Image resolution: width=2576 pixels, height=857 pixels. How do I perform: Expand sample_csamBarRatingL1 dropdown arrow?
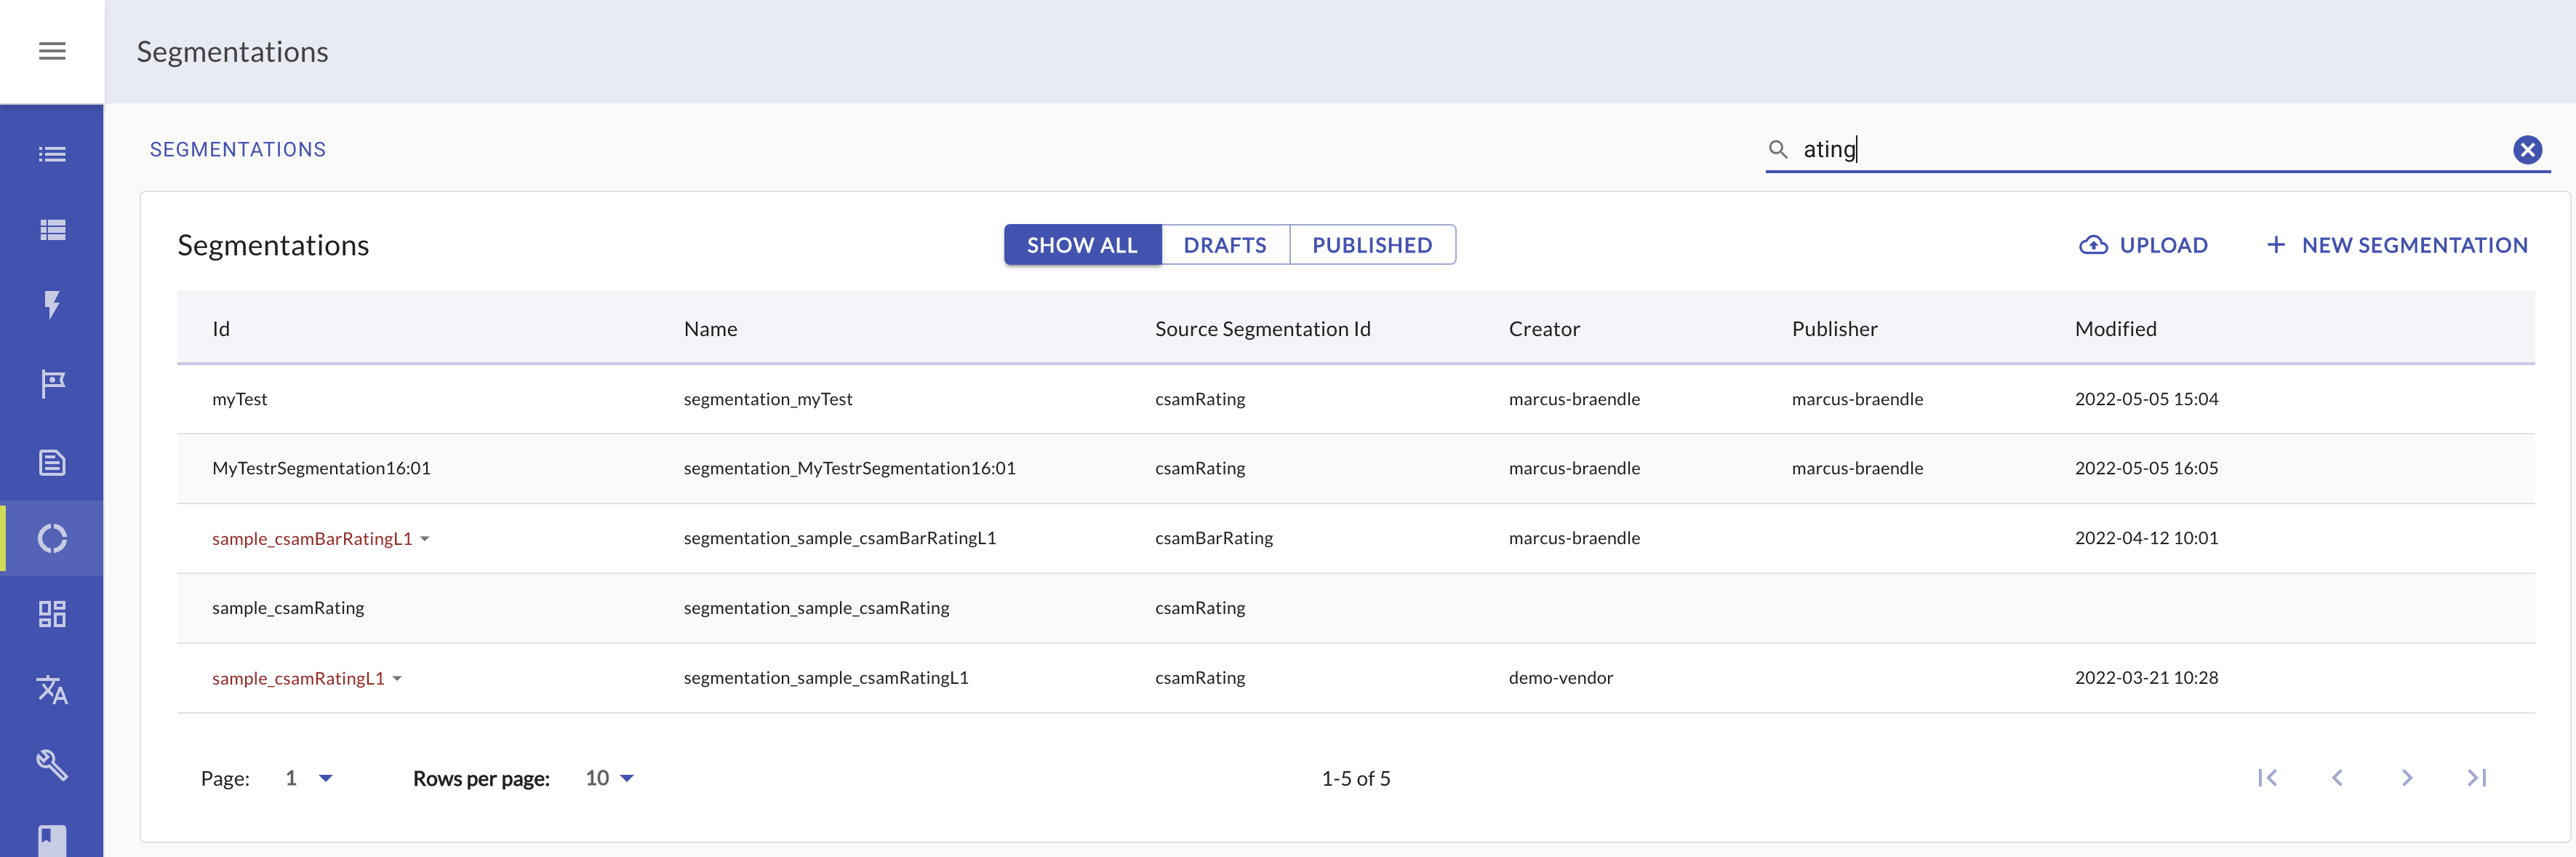(425, 539)
